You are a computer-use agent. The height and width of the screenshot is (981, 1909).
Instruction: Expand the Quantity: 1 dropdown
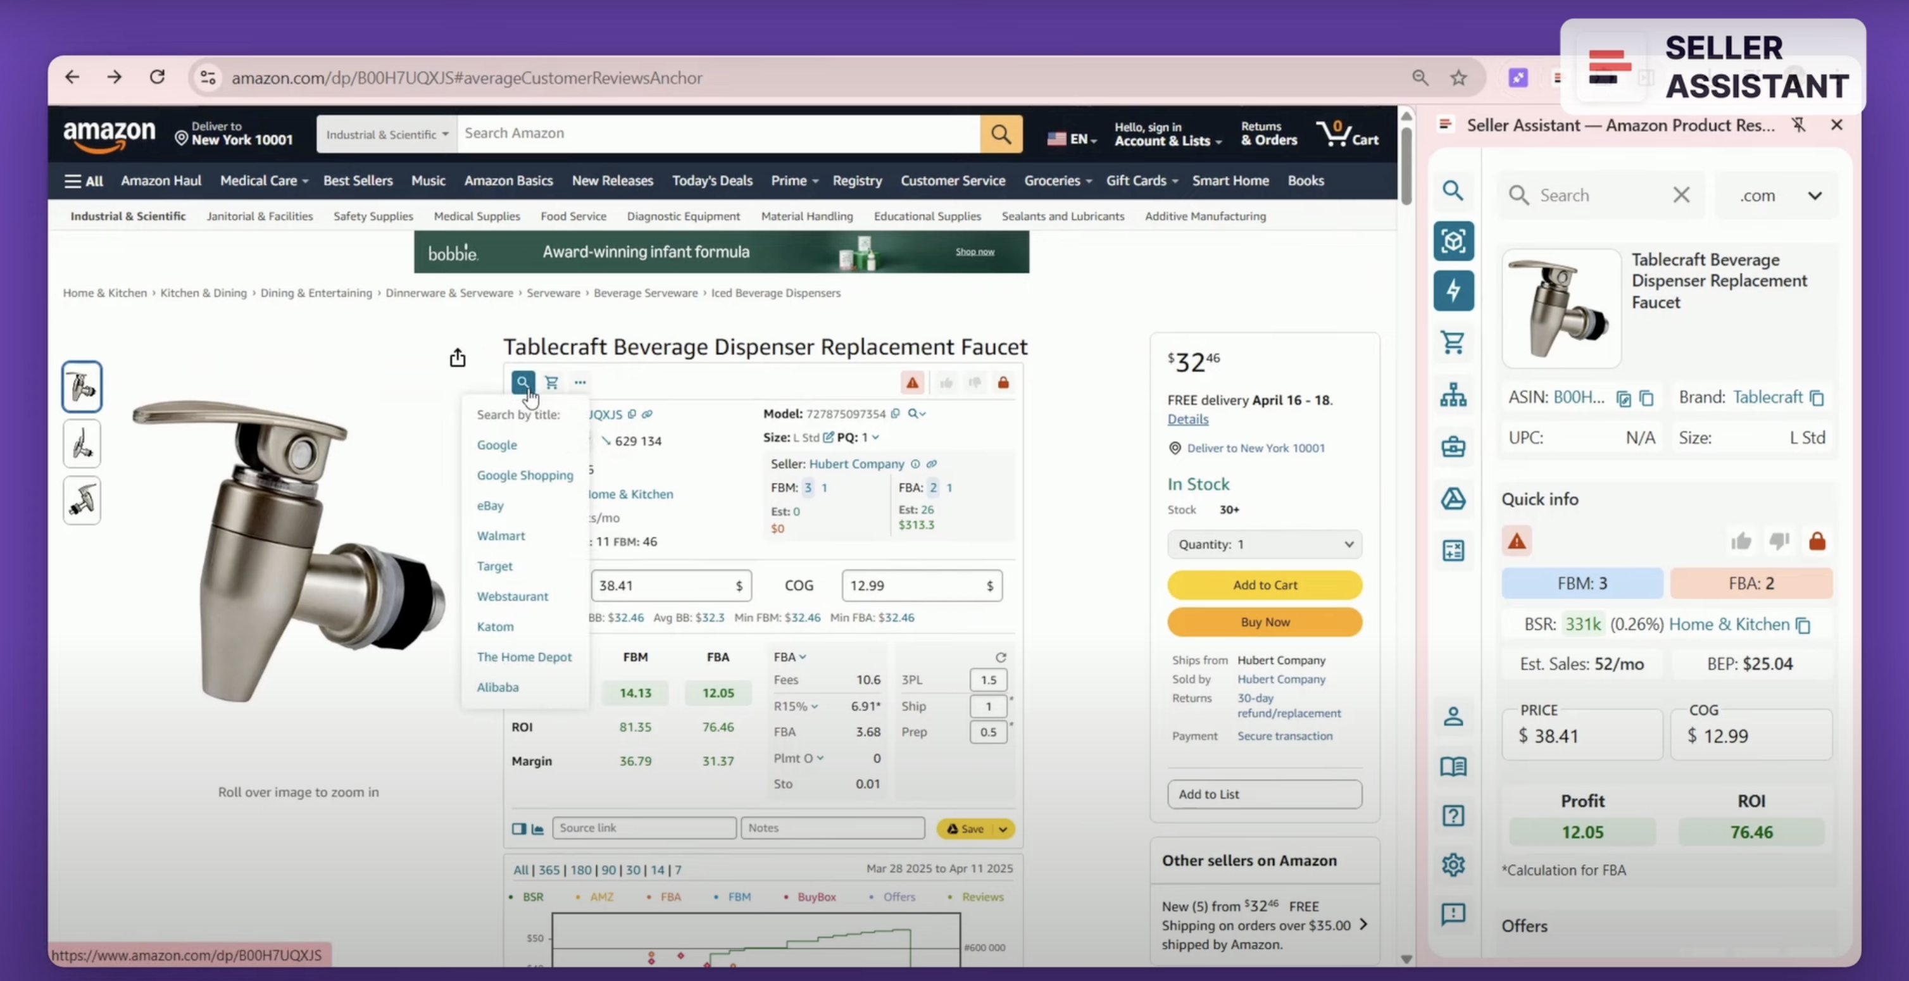pyautogui.click(x=1264, y=544)
